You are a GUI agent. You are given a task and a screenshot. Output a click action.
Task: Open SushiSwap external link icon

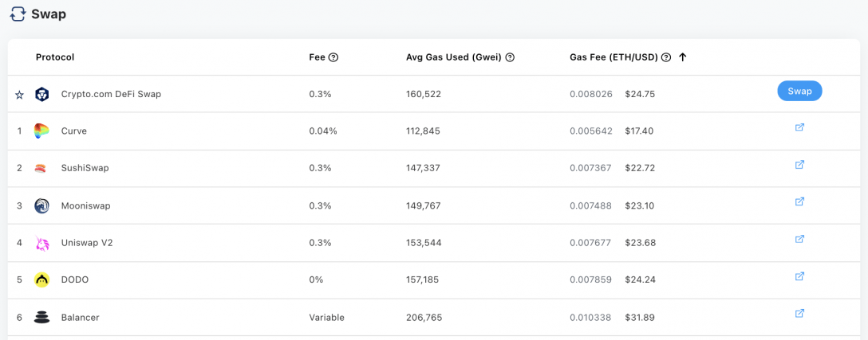pos(799,164)
